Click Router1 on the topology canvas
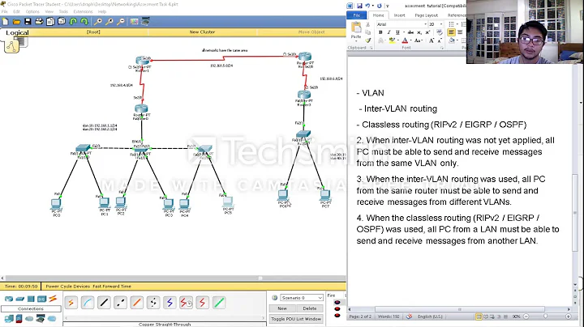 [x=142, y=62]
